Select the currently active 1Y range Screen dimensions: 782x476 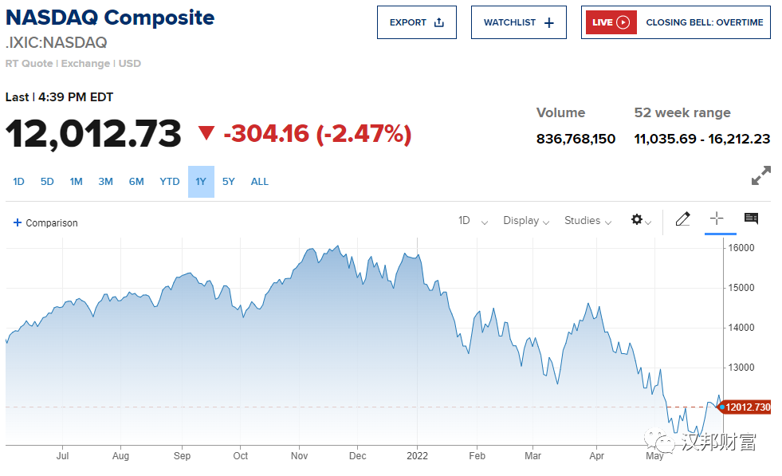point(201,182)
